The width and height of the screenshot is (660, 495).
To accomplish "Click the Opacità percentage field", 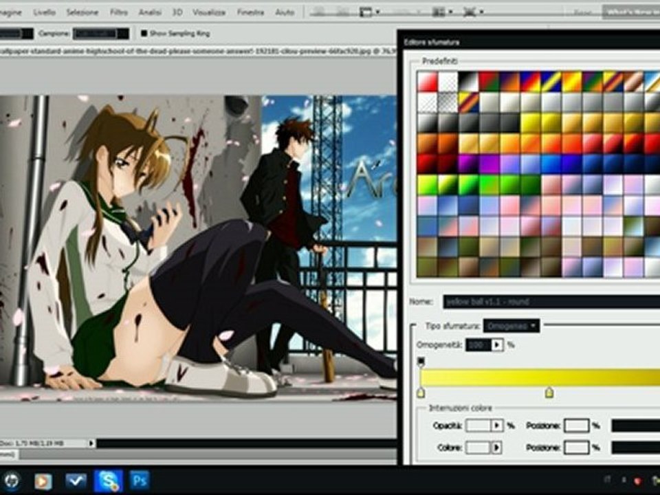I will tap(478, 426).
